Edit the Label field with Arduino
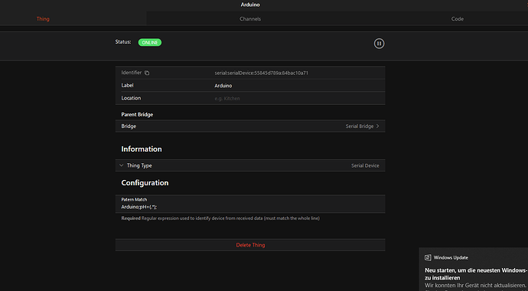Viewport: 528px width, 291px height. [250, 86]
